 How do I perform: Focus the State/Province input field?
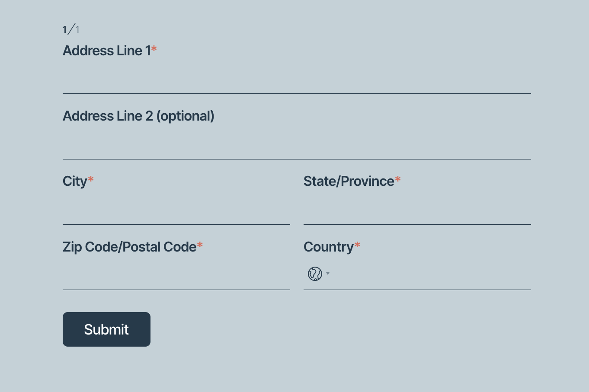tap(417, 210)
